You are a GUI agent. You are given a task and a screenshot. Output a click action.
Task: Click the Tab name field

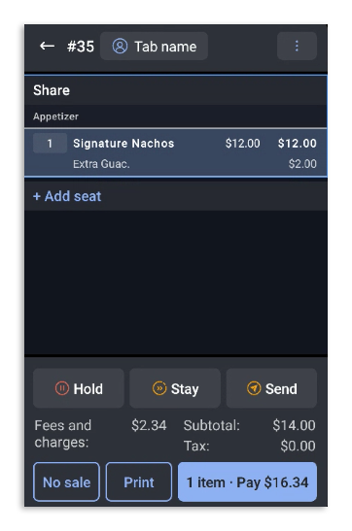click(x=154, y=46)
